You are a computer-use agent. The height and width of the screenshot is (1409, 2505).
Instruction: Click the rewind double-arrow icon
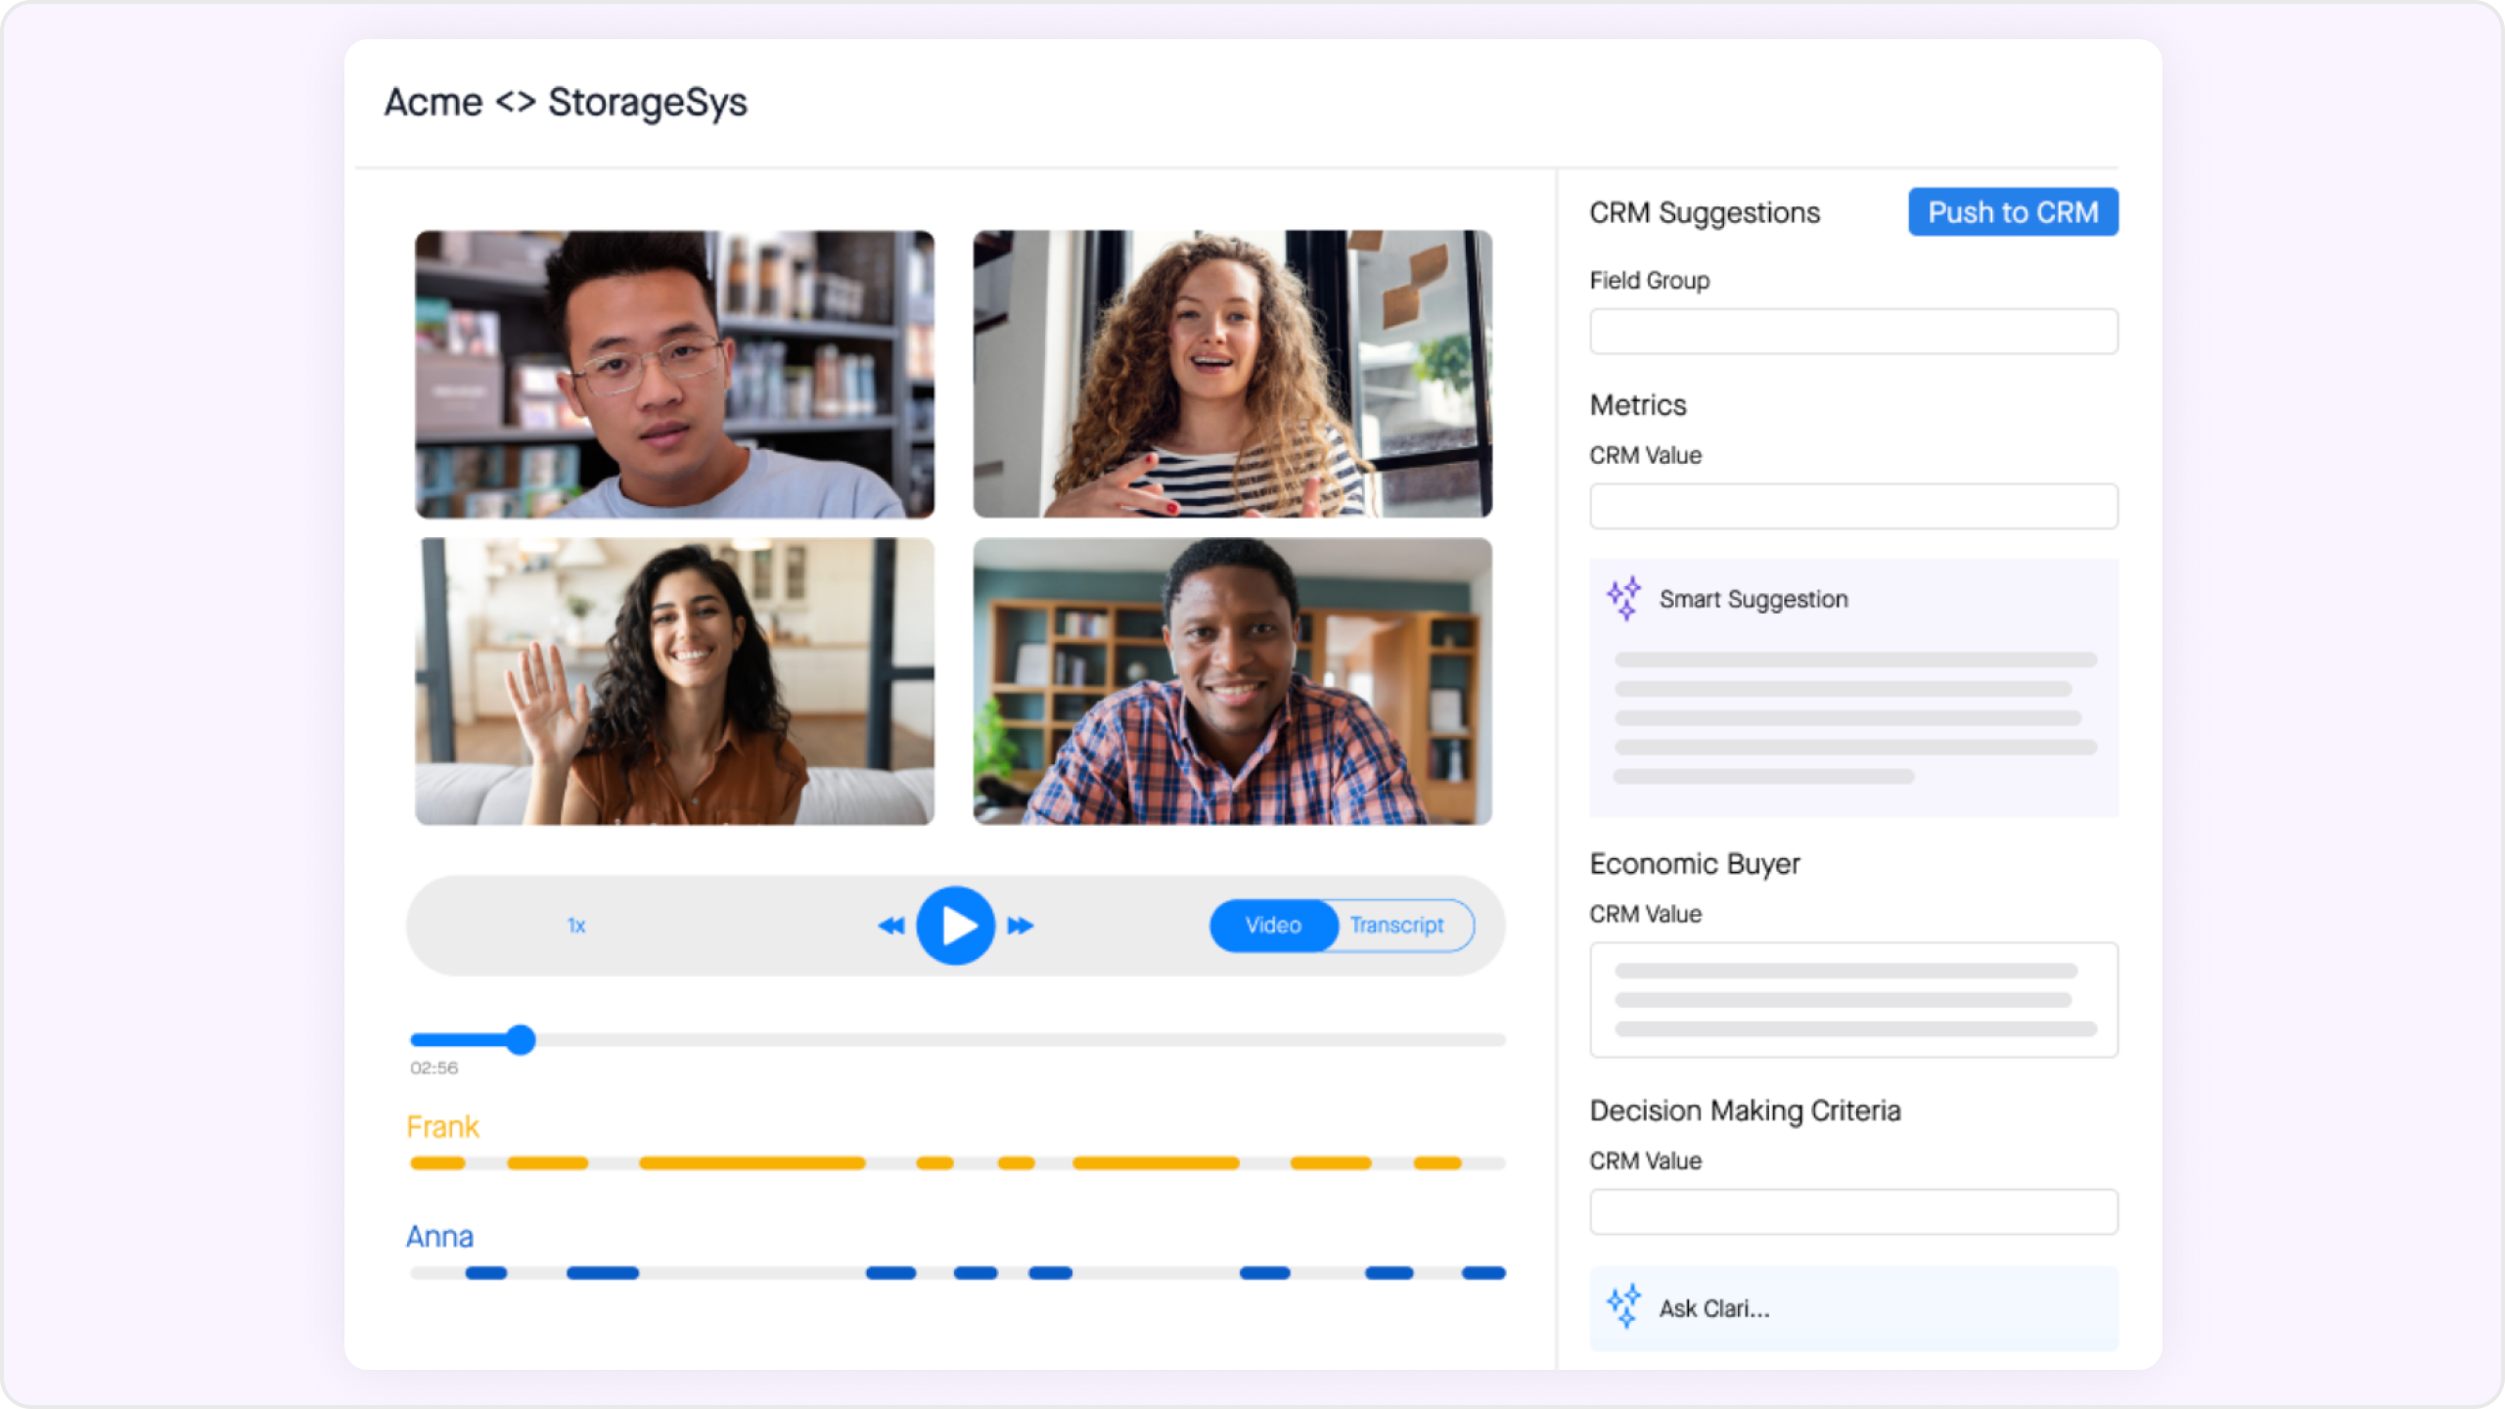(890, 926)
